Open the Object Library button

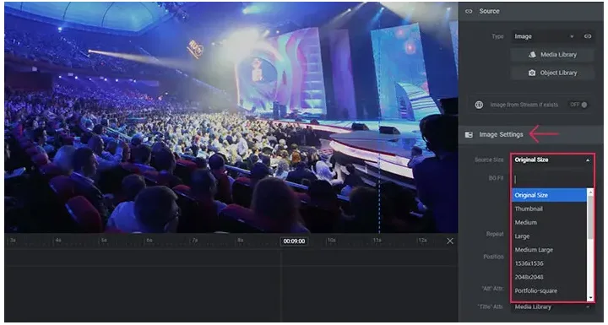click(x=552, y=73)
